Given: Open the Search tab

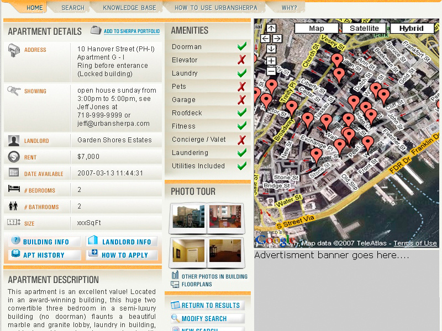Looking at the screenshot, I should (x=73, y=8).
